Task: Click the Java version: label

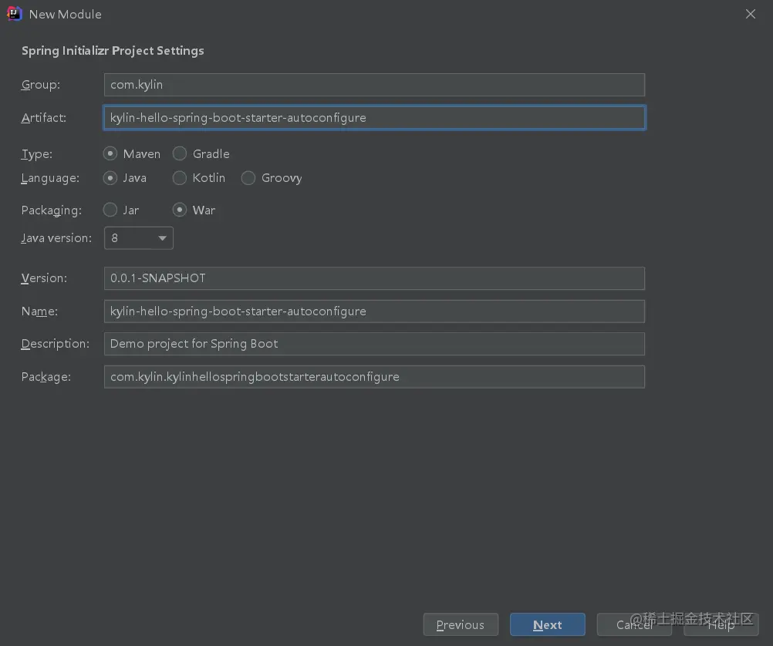Action: tap(56, 238)
